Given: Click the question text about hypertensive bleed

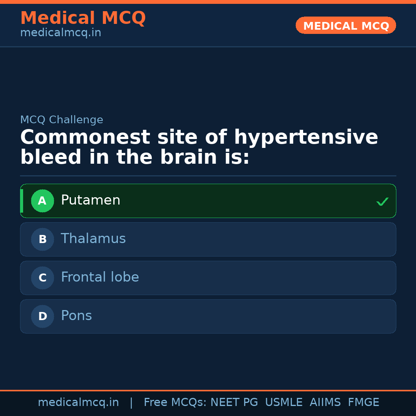Looking at the screenshot, I should 199,147.
